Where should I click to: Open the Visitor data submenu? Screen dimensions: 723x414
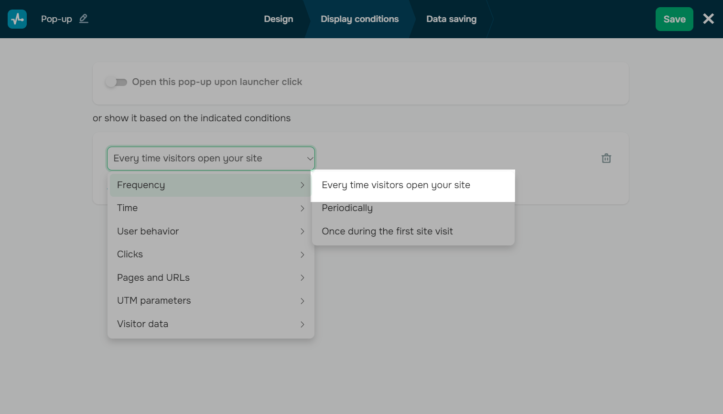[211, 324]
